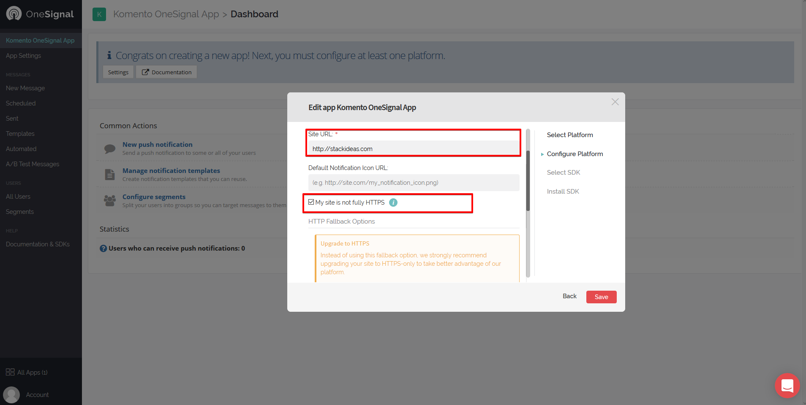Open Settings from the banner
The height and width of the screenshot is (405, 806).
[118, 72]
